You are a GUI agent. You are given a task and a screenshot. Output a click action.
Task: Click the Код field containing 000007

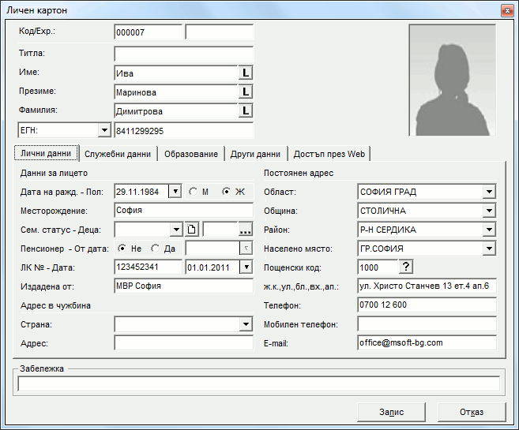148,32
